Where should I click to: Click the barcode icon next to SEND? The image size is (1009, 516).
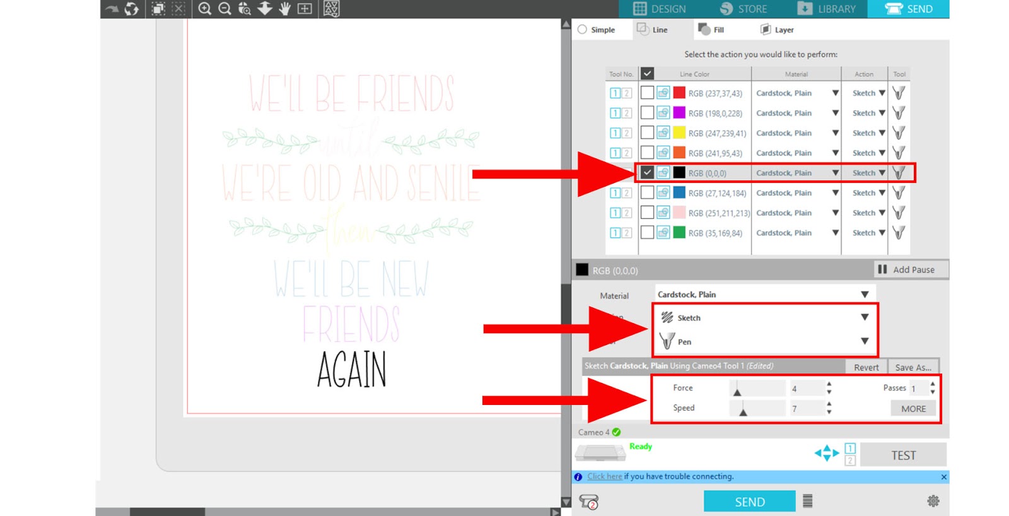coord(808,501)
